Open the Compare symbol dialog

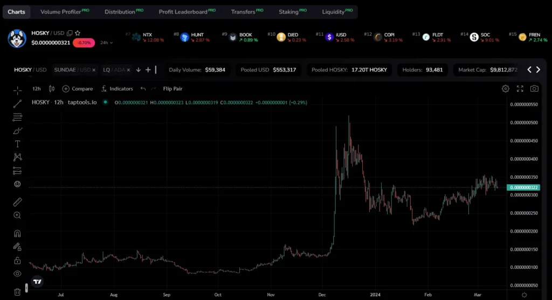pyautogui.click(x=78, y=89)
